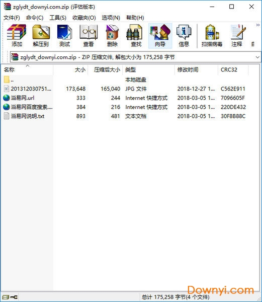Click the Delete (删除) toolbar icon
The image size is (262, 302).
112,35
